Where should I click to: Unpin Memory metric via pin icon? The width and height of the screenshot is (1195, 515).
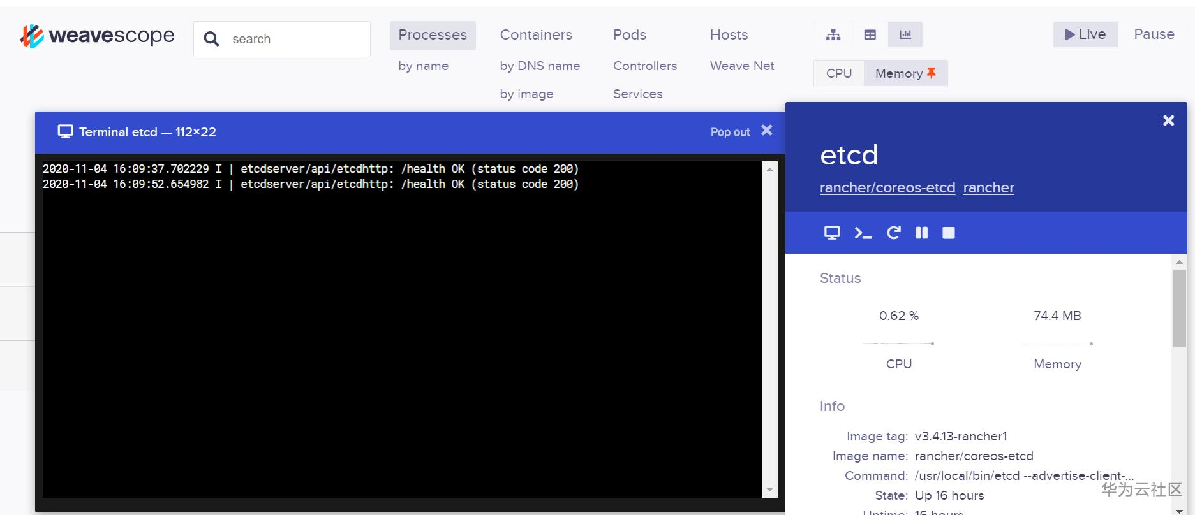(932, 73)
